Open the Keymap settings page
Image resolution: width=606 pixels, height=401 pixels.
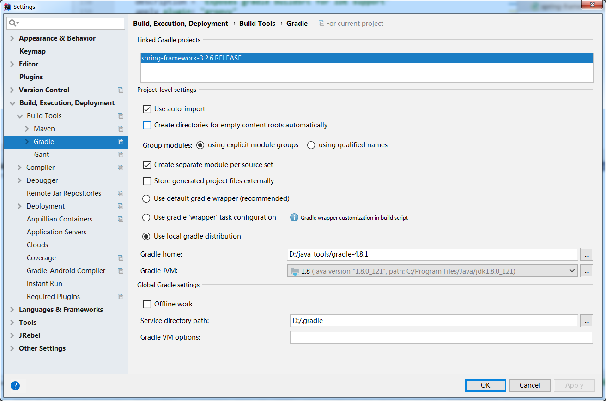click(x=32, y=51)
